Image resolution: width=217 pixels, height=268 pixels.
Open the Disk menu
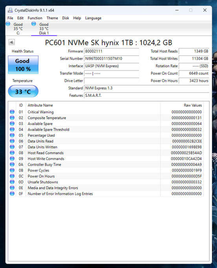[66, 18]
